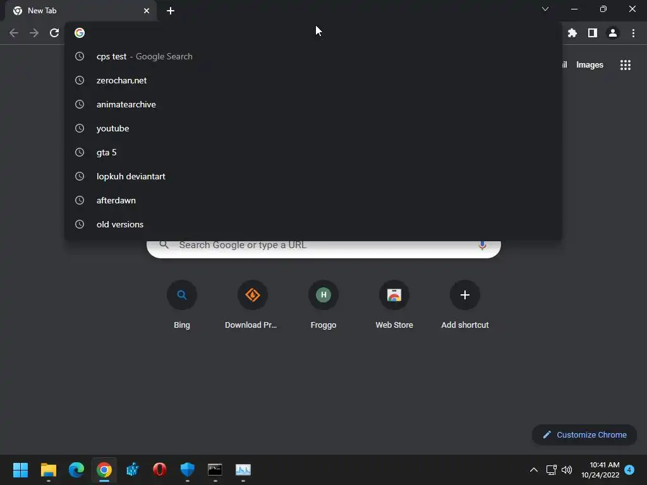Open the notification badge showing 4

click(629, 470)
